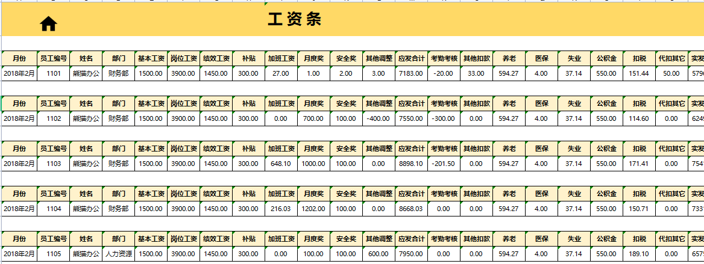
Task: Click employee number 1105 cell
Action: point(54,254)
